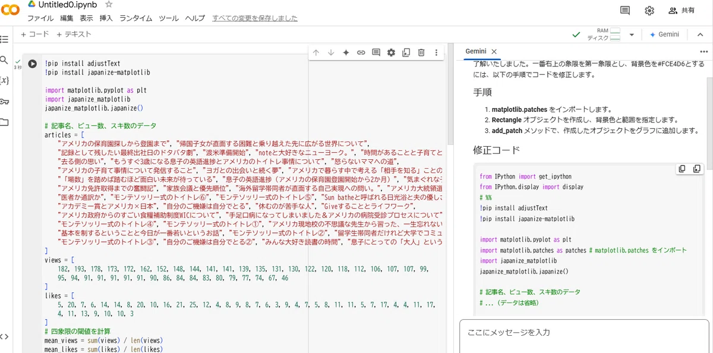Viewport: 713px width, 353px height.
Task: Focus the ここにメッセージを入力 message box
Action: (584, 336)
